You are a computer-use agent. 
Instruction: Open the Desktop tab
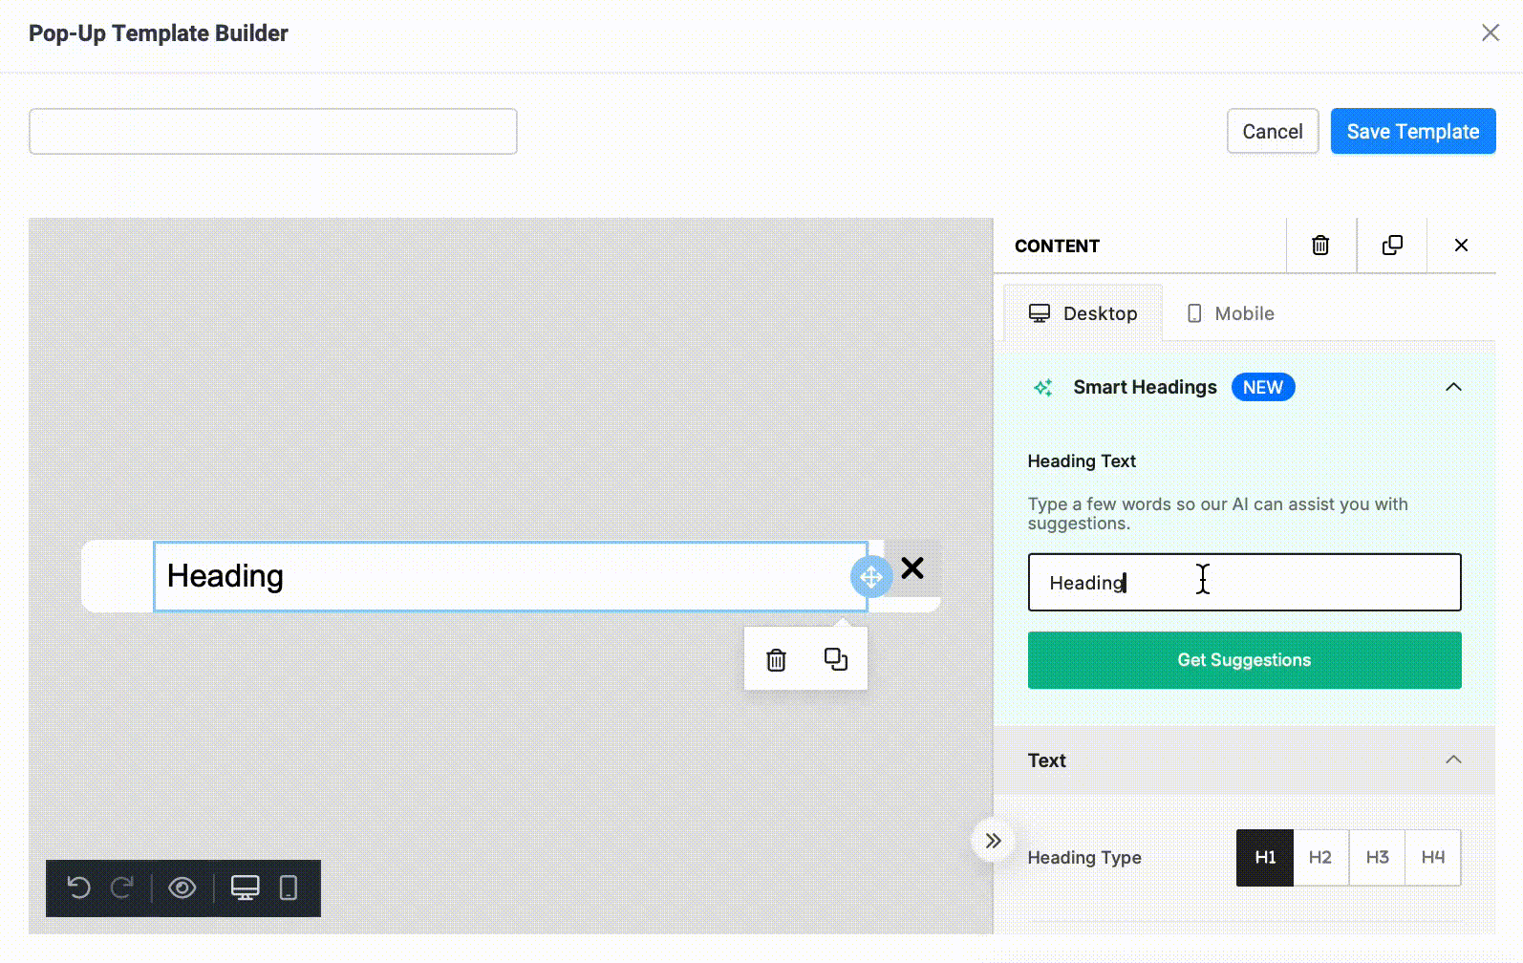(1083, 313)
